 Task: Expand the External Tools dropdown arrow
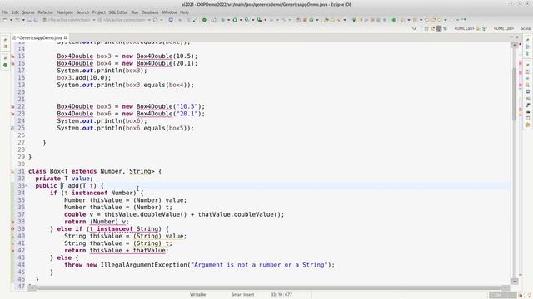click(x=265, y=20)
